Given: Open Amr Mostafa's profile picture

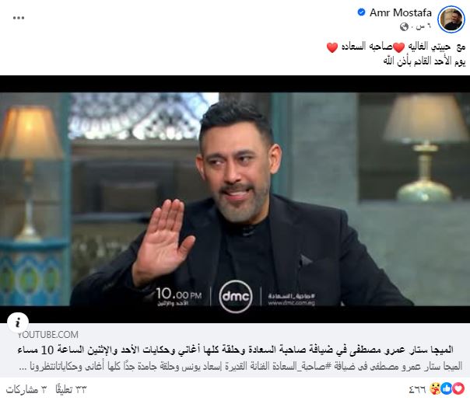Looking at the screenshot, I should (x=451, y=19).
